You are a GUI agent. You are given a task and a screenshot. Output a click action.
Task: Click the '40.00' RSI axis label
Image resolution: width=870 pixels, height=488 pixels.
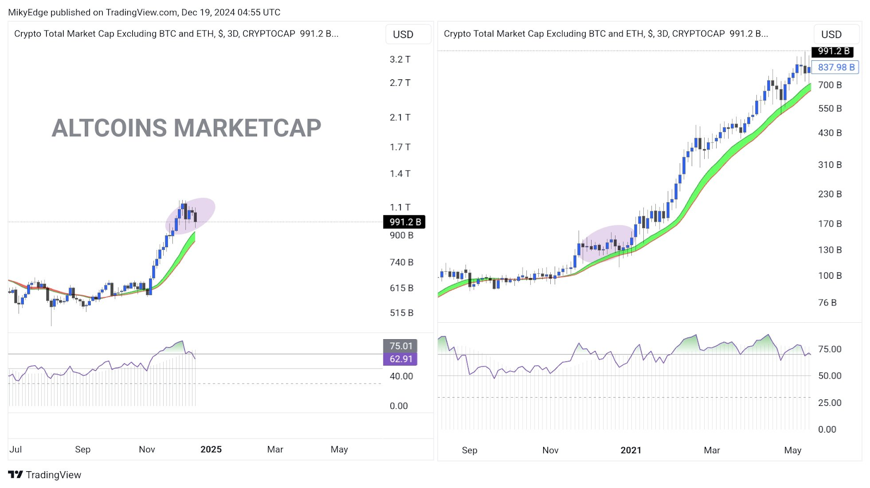[x=401, y=376]
